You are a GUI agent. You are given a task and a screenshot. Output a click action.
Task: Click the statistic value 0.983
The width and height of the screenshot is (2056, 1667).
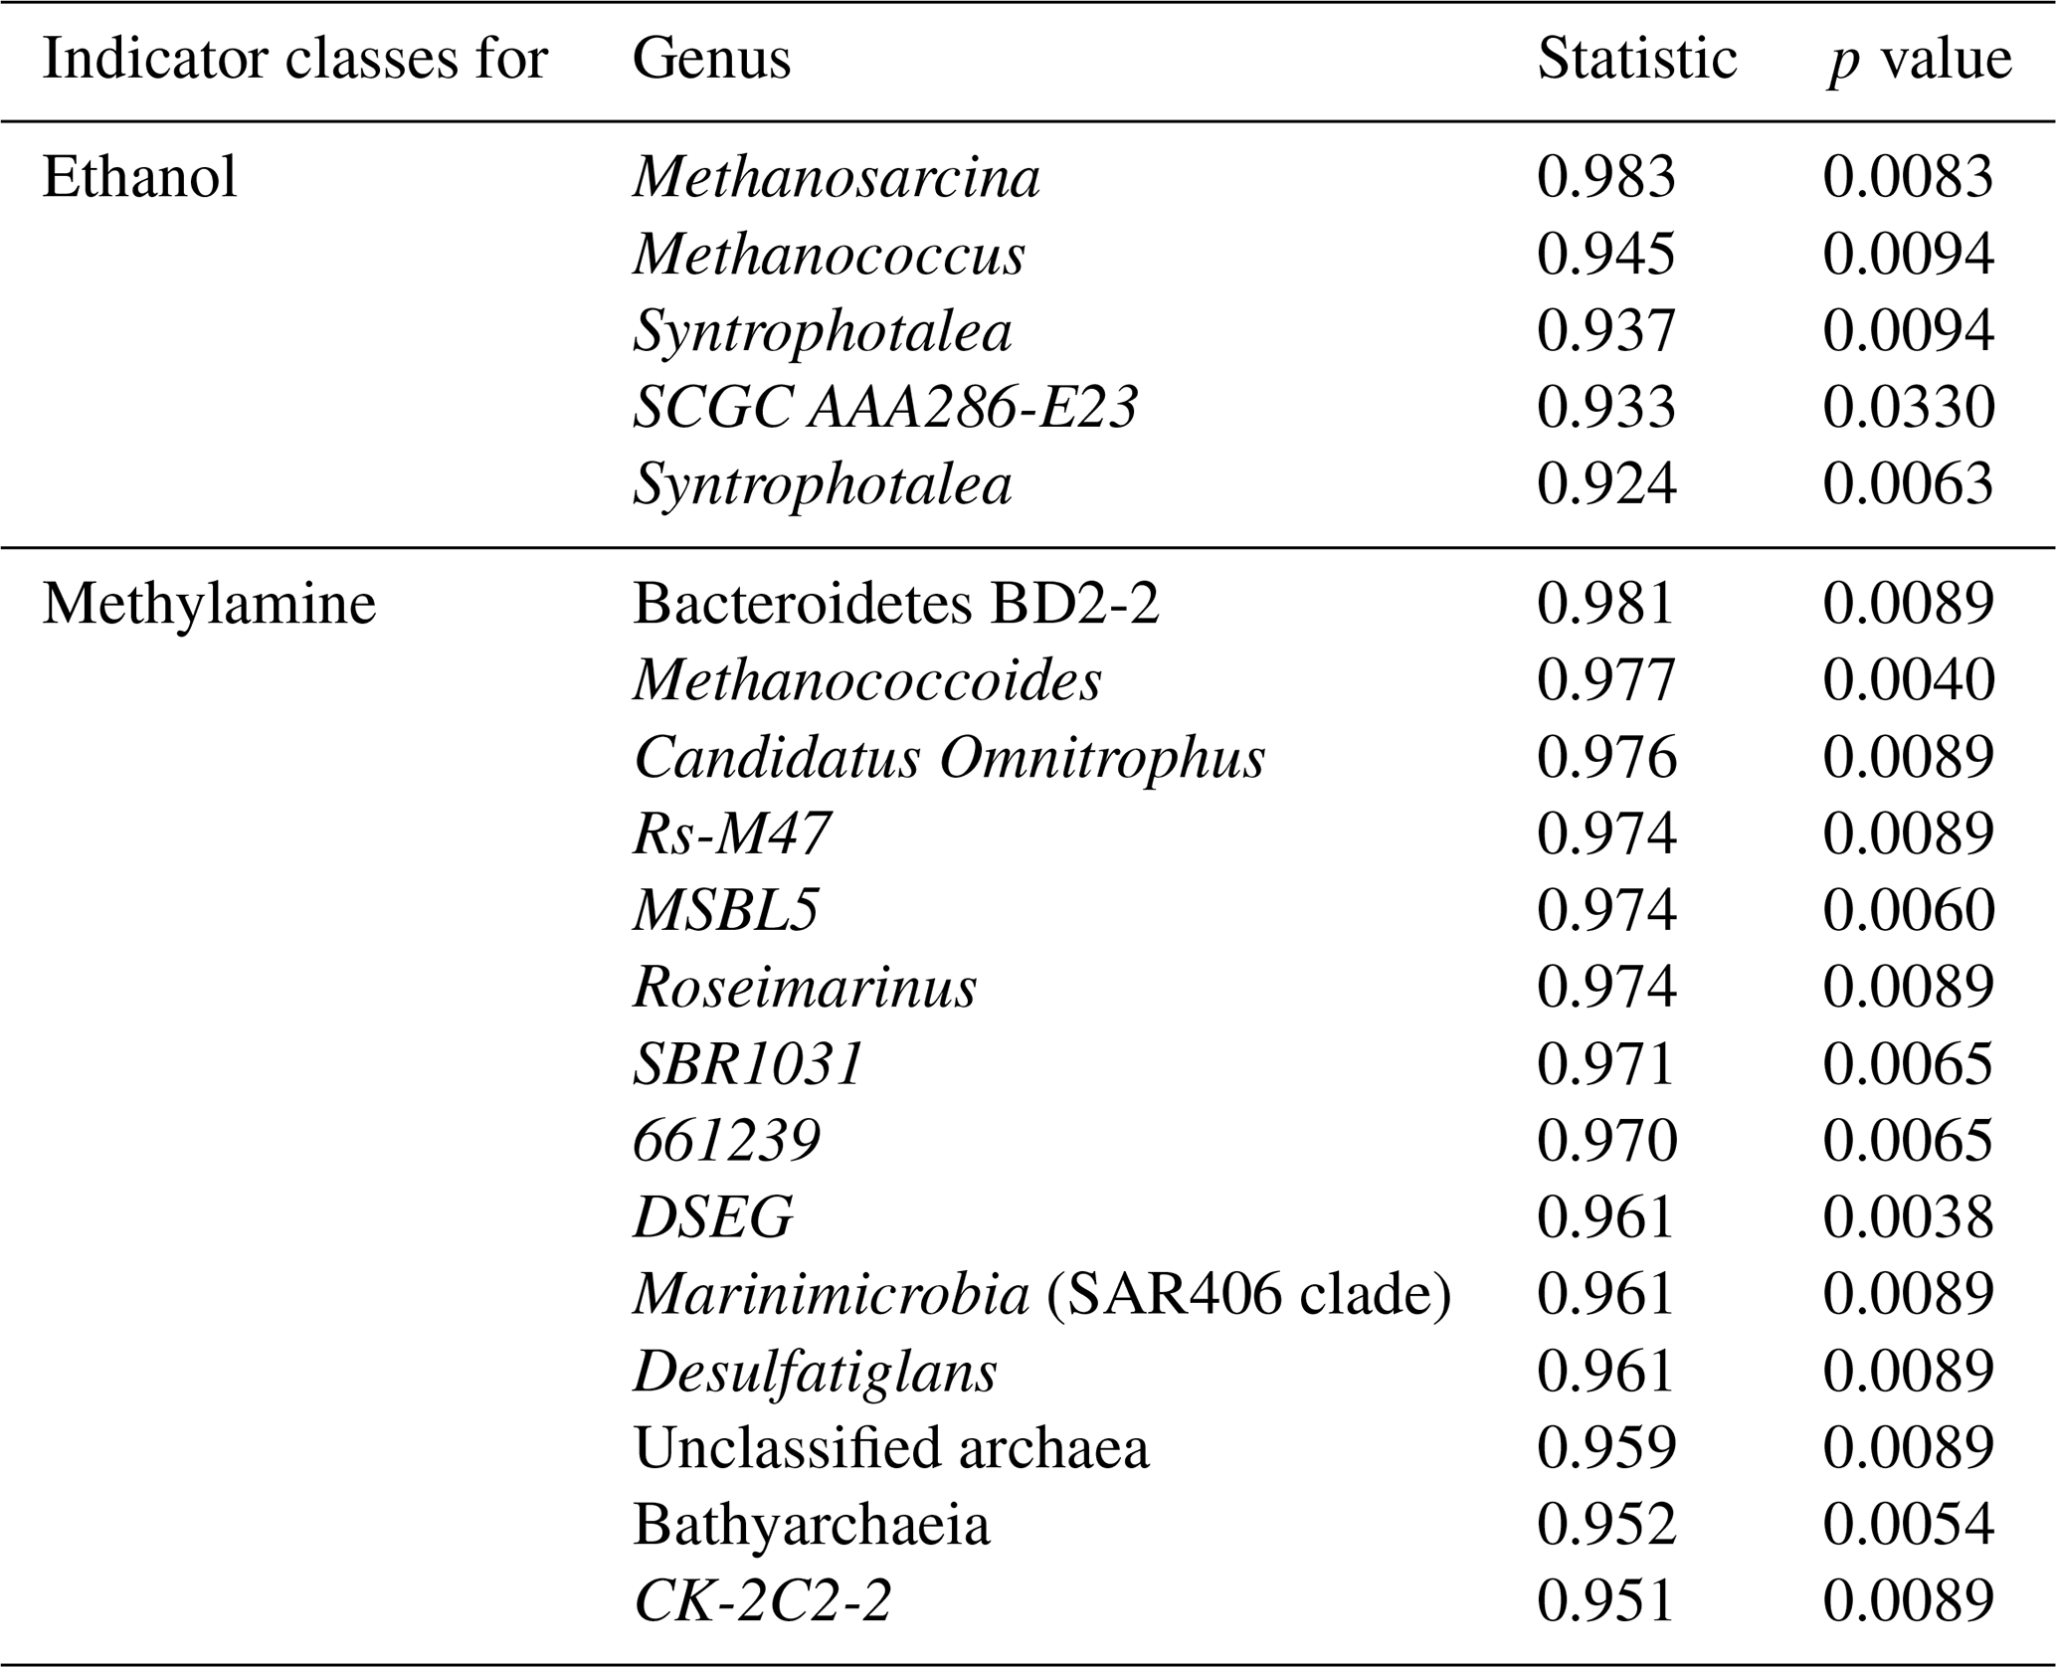pyautogui.click(x=1605, y=178)
